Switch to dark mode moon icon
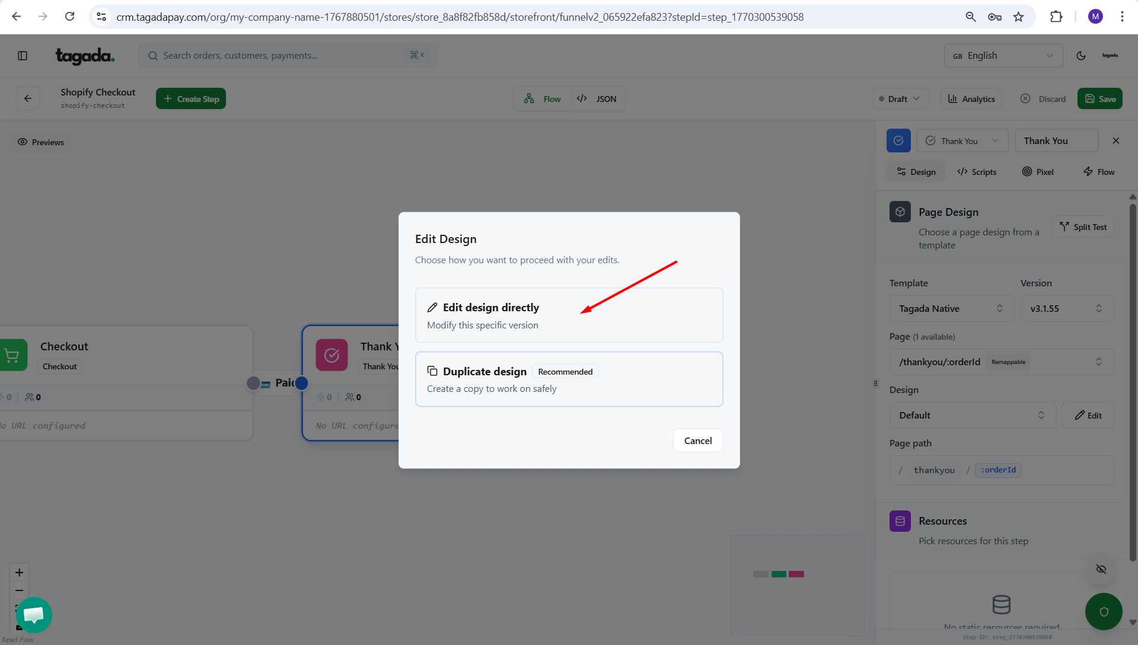1138x645 pixels. (x=1080, y=56)
